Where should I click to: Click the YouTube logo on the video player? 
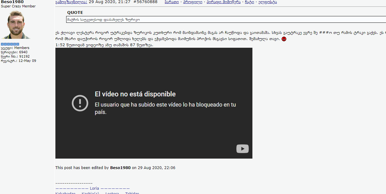(243, 149)
